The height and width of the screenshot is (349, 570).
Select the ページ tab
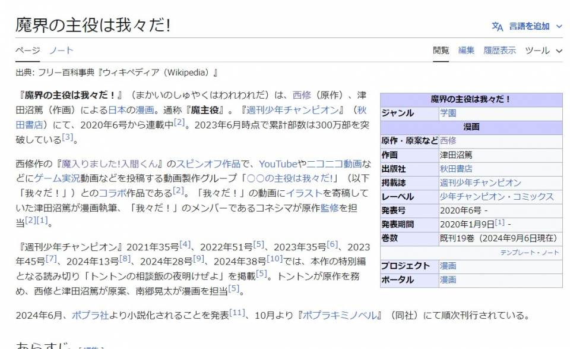point(27,51)
